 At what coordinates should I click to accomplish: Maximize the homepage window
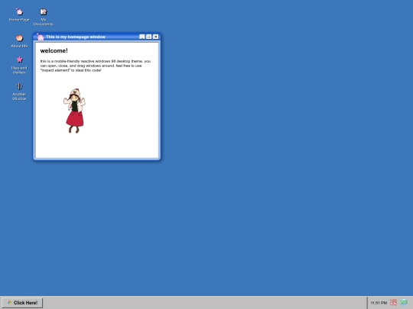click(x=149, y=37)
